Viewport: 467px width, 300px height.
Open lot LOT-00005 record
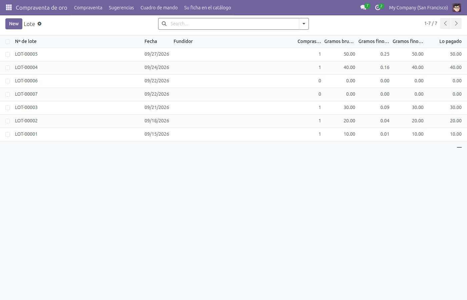[26, 54]
